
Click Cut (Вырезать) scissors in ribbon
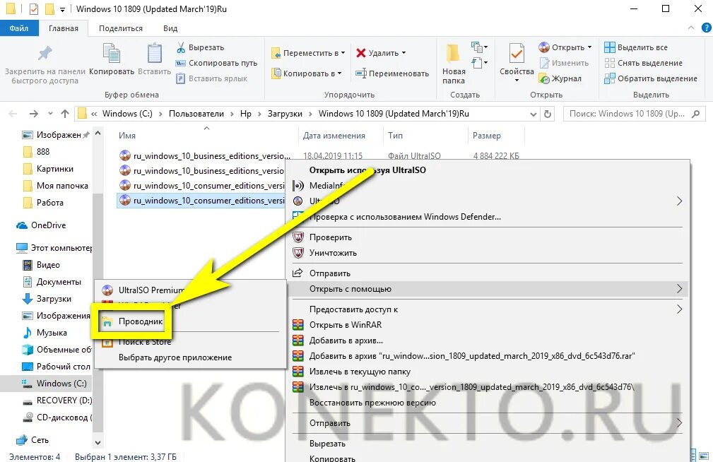coord(200,47)
